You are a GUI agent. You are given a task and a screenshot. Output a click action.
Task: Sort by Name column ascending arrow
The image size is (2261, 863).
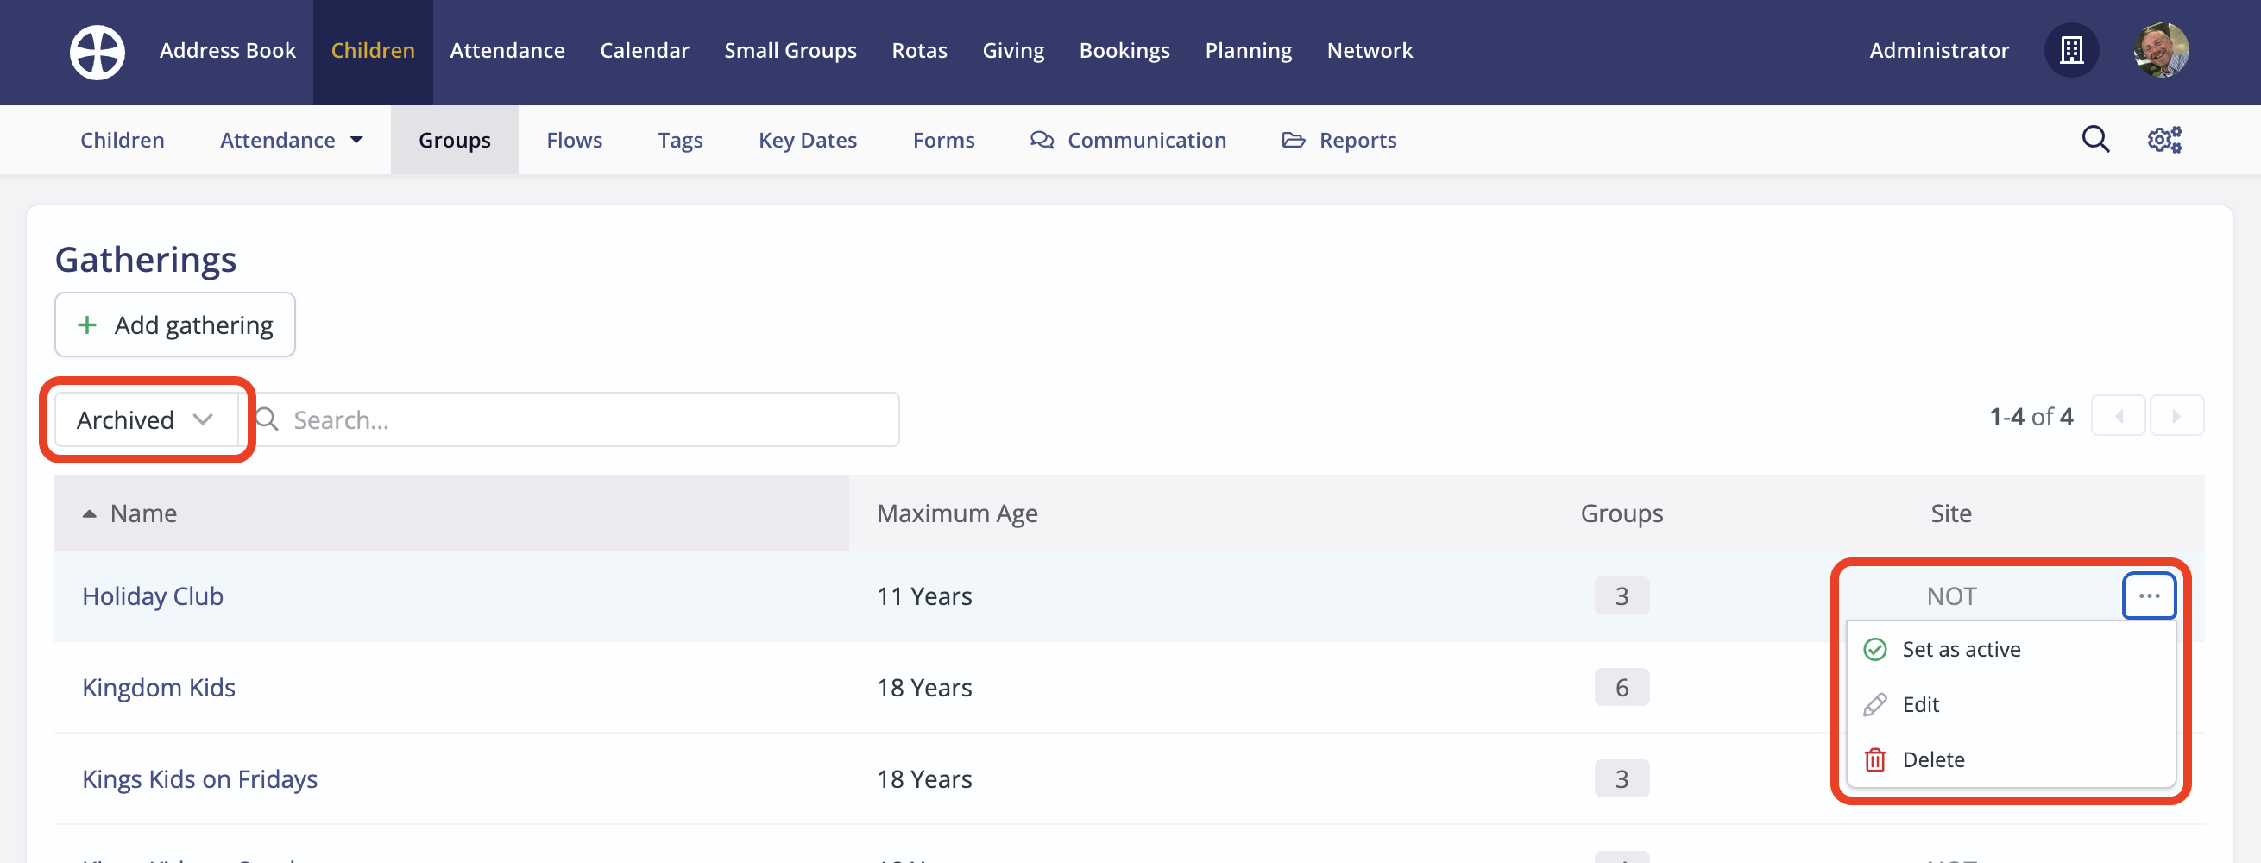[90, 514]
